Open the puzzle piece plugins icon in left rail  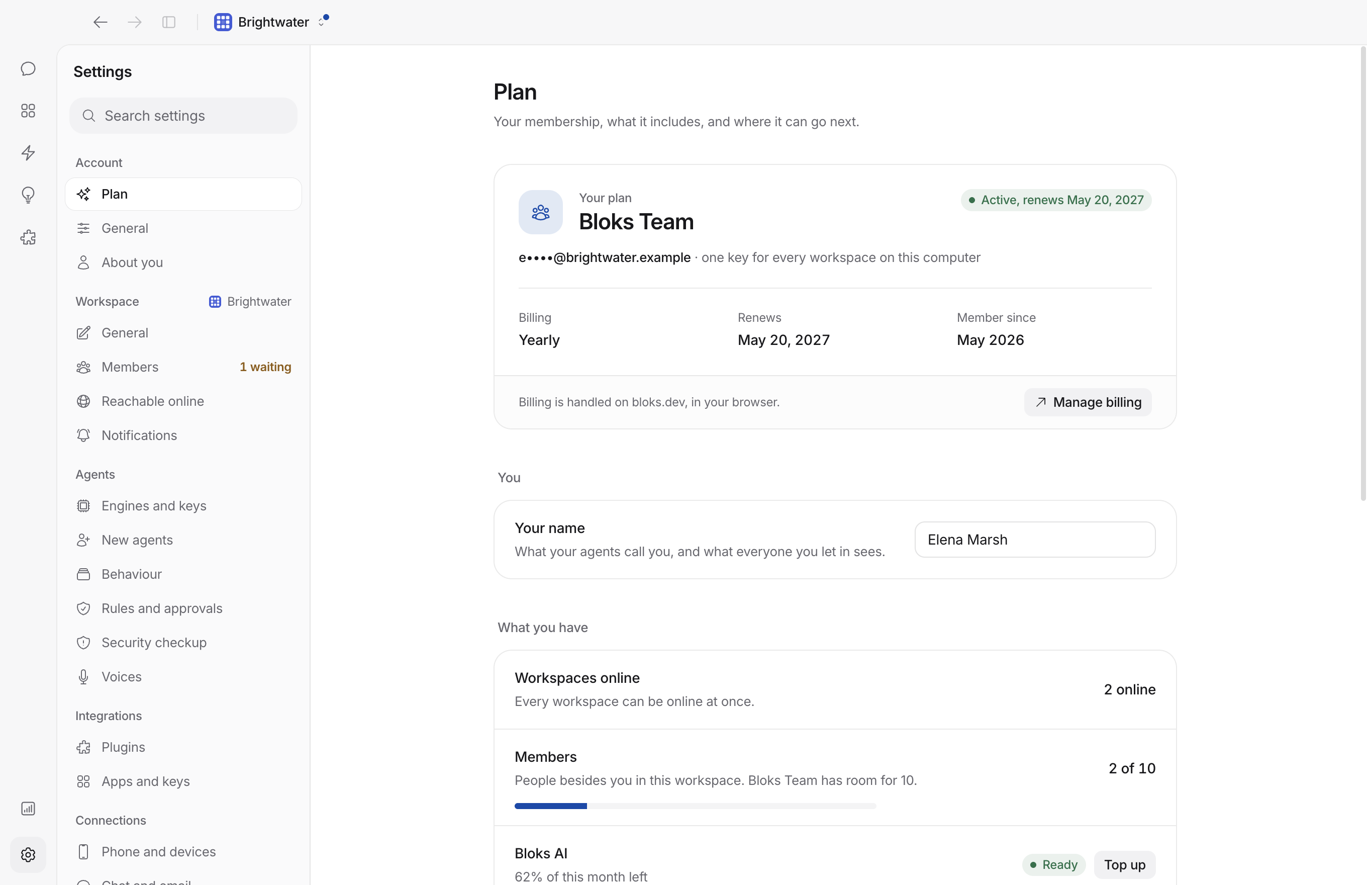(28, 237)
